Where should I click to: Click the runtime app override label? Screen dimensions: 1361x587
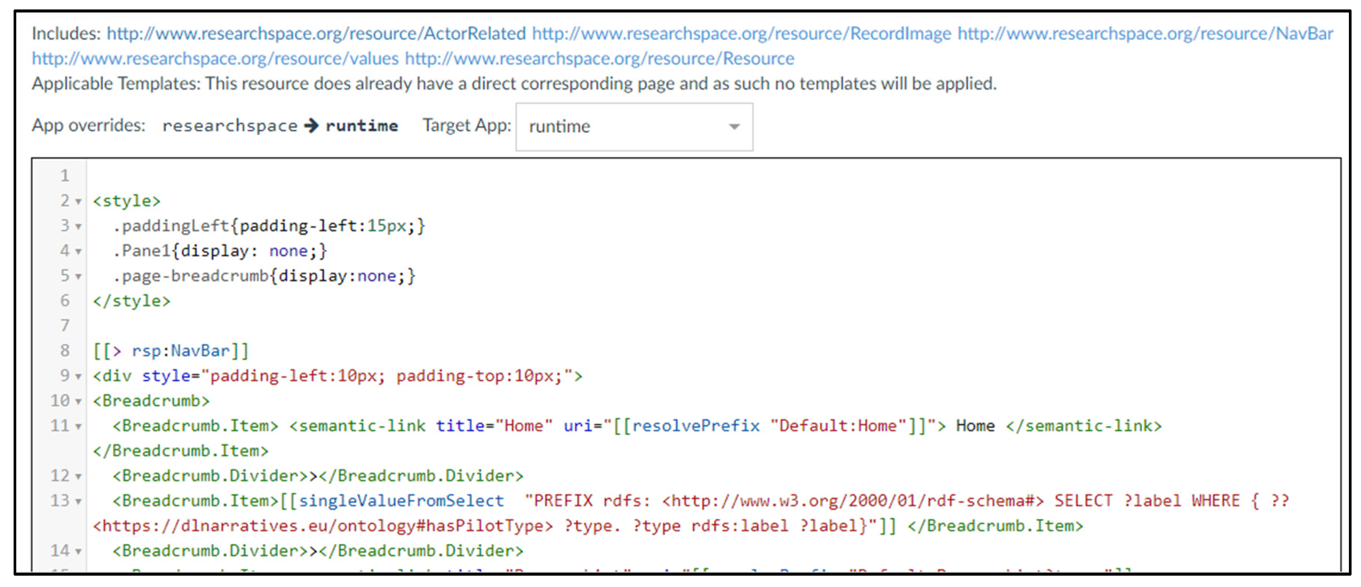(x=361, y=126)
